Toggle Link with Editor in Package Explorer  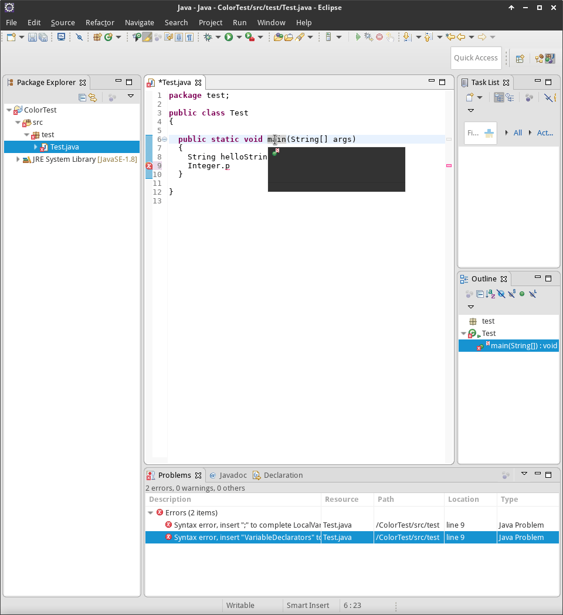point(93,98)
